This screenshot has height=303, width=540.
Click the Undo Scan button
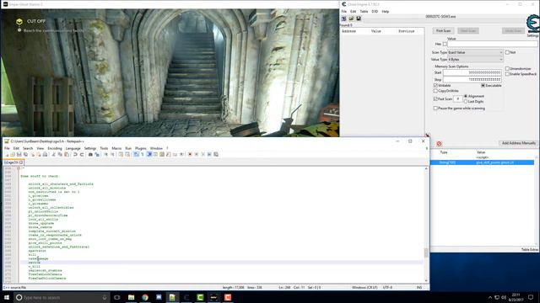tap(513, 31)
